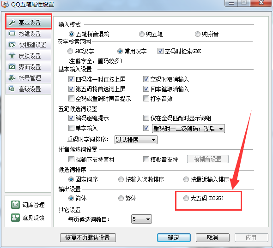Open 皮肤设置 shirt icon in sidebar
Viewport: 273px width, 248px height.
[12, 56]
